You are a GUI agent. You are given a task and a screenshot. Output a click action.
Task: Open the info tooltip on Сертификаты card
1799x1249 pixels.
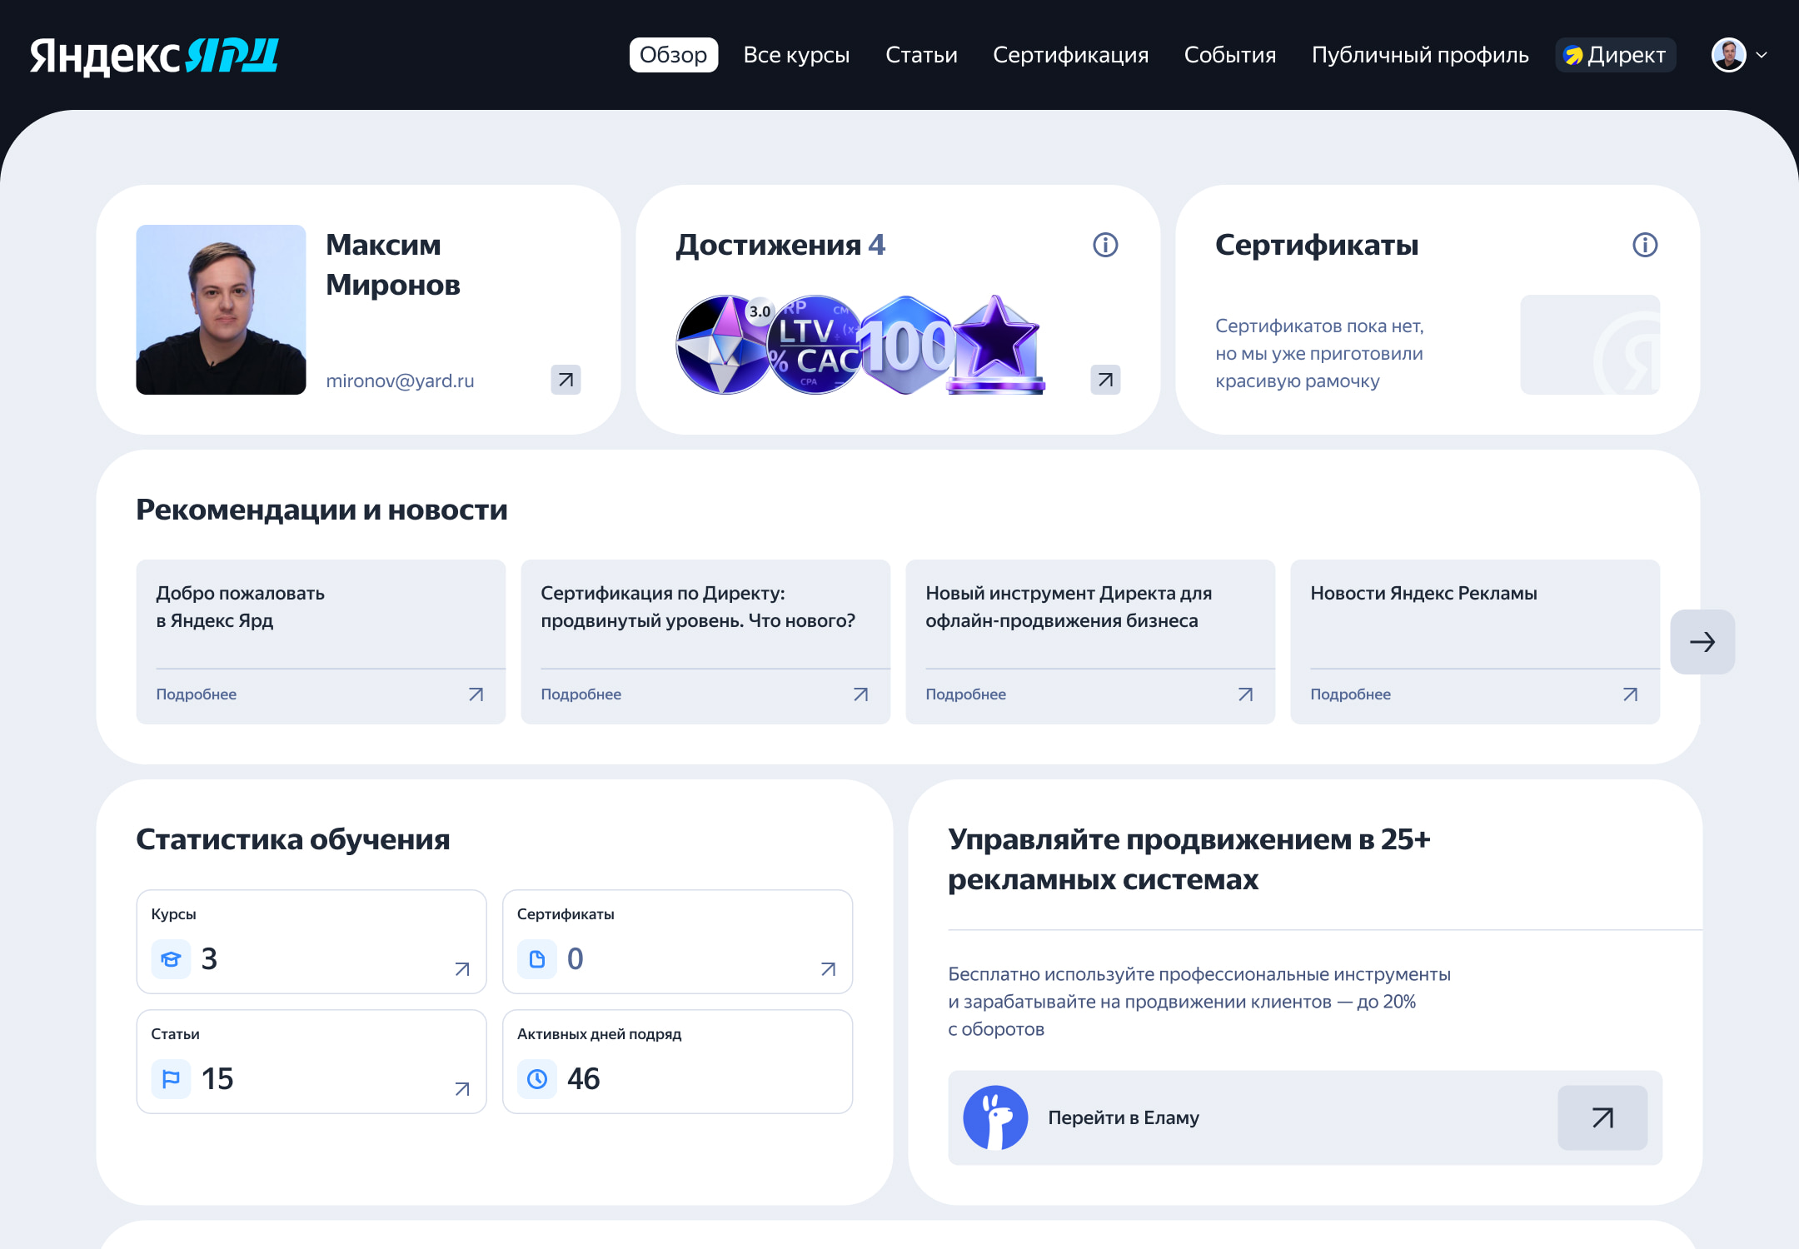tap(1644, 245)
